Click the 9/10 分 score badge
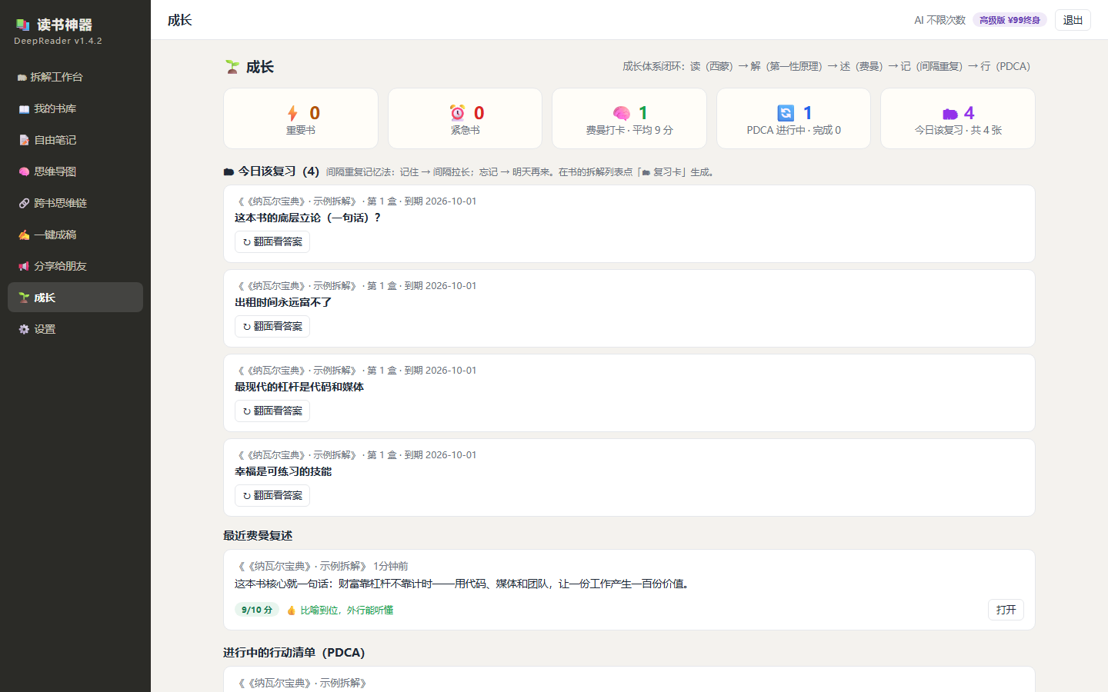Screen dimensions: 1108x692 257,610
